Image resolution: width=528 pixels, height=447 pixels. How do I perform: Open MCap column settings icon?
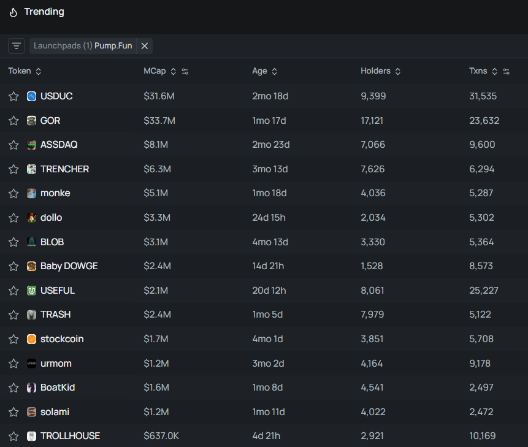(x=185, y=71)
